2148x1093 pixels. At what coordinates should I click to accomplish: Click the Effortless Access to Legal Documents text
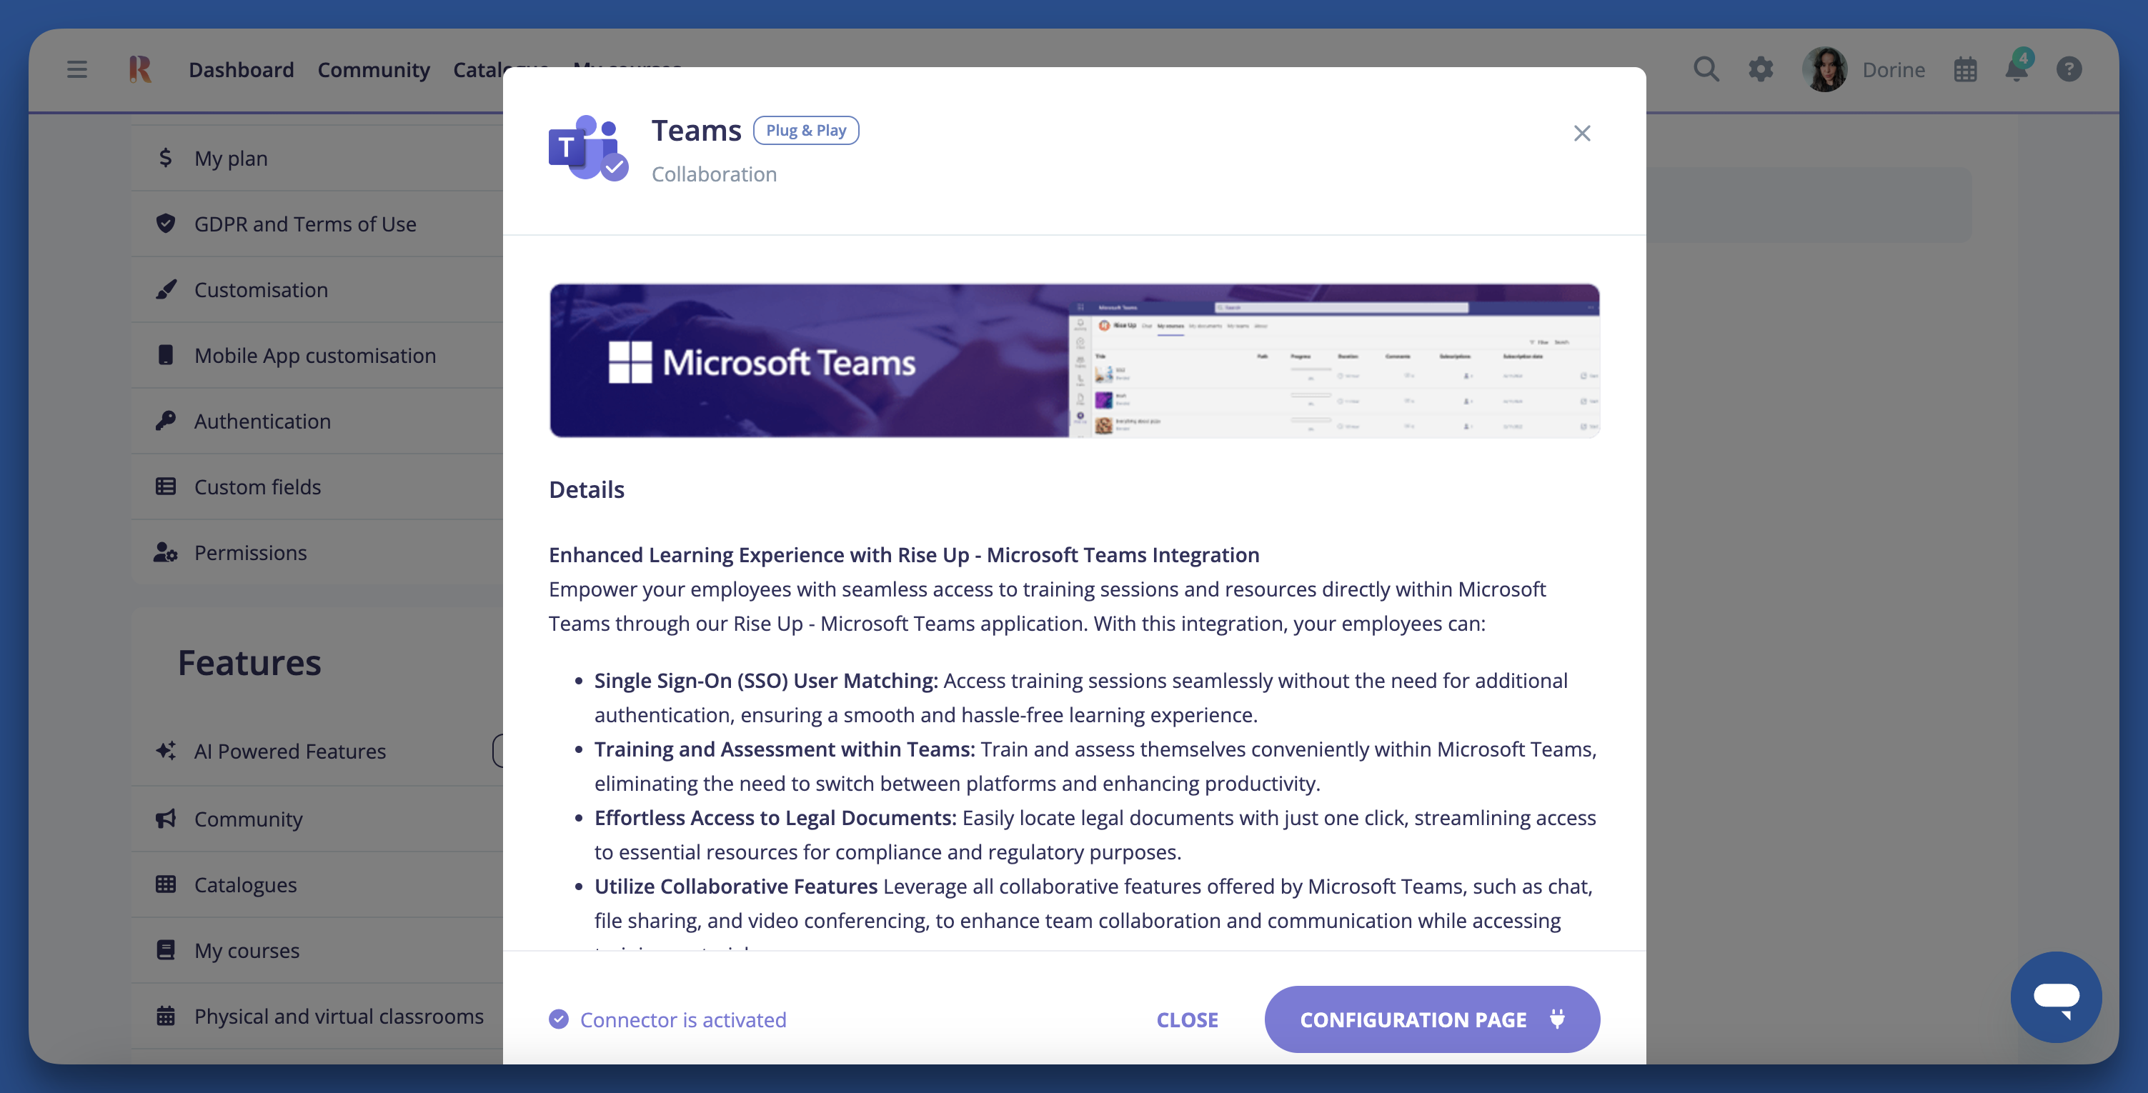click(x=775, y=818)
